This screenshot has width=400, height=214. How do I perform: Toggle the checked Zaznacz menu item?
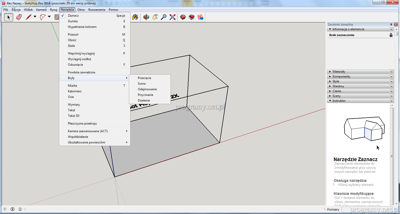point(73,16)
